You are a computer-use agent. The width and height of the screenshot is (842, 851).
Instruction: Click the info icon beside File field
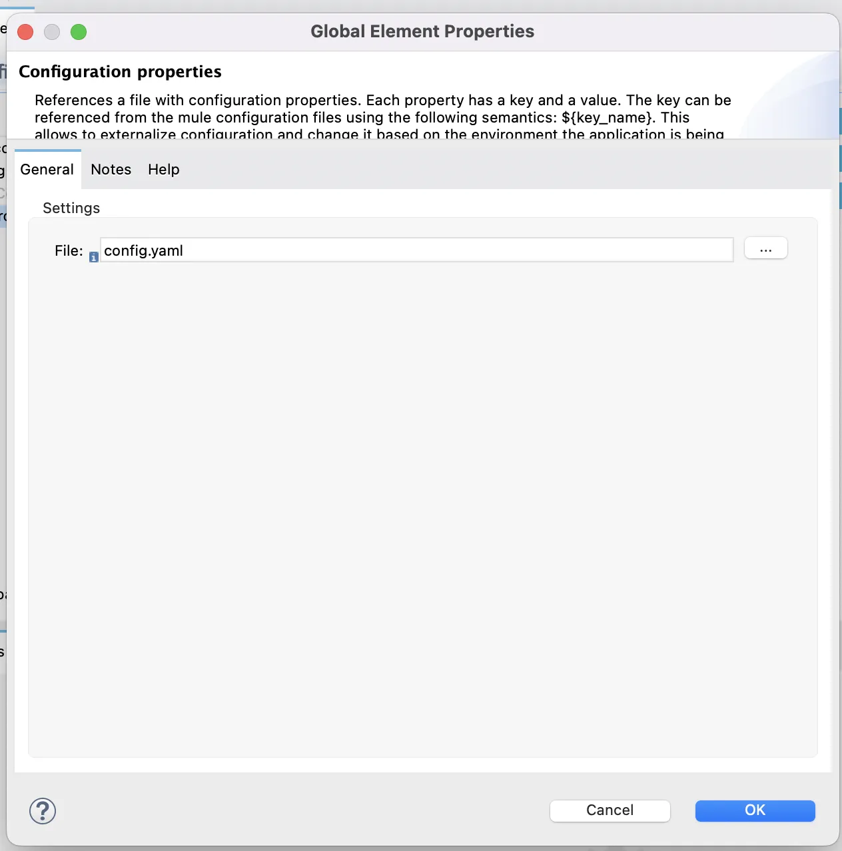(x=94, y=257)
